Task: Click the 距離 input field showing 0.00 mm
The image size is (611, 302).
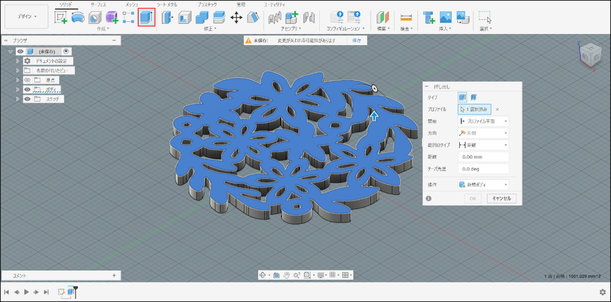Action: click(483, 157)
